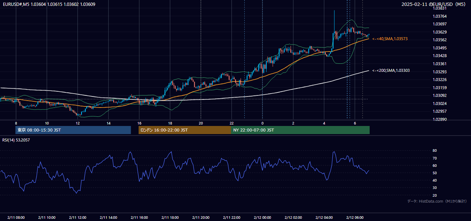
Task: Click the RSI scale value 40
Action: (x=435, y=180)
